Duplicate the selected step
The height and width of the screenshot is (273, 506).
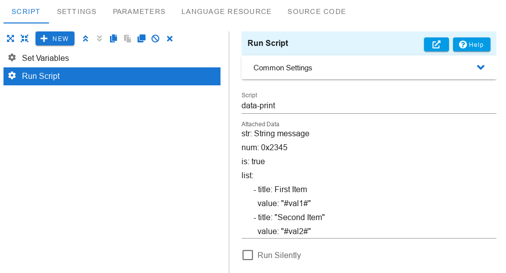pos(141,38)
